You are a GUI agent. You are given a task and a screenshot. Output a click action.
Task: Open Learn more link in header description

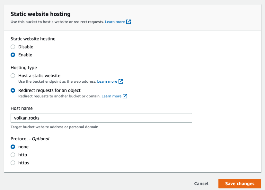tap(115, 22)
